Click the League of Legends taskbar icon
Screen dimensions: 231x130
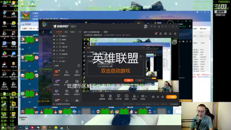pyautogui.click(x=68, y=128)
